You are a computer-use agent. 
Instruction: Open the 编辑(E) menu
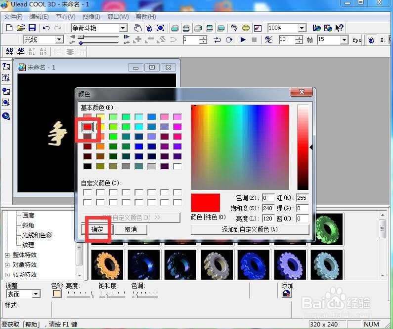click(39, 17)
